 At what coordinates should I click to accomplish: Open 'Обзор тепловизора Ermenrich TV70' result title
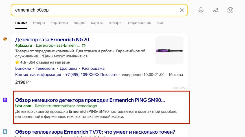[95, 132]
